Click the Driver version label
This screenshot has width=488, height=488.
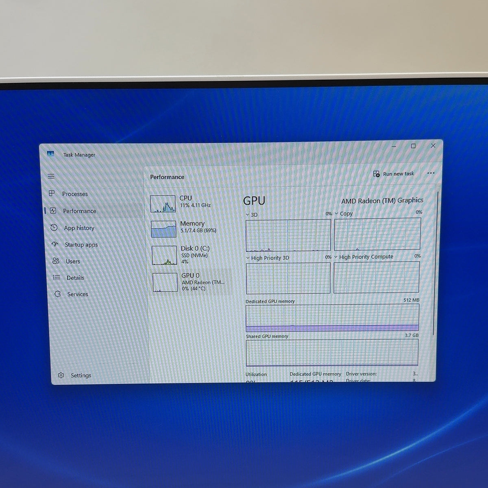click(x=361, y=374)
